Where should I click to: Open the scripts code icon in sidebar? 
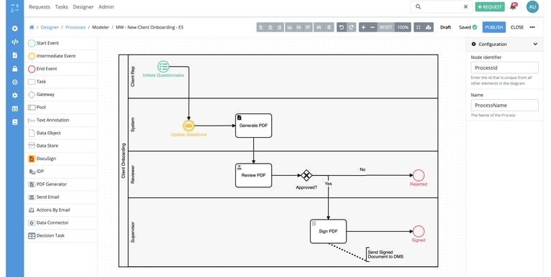(15, 42)
